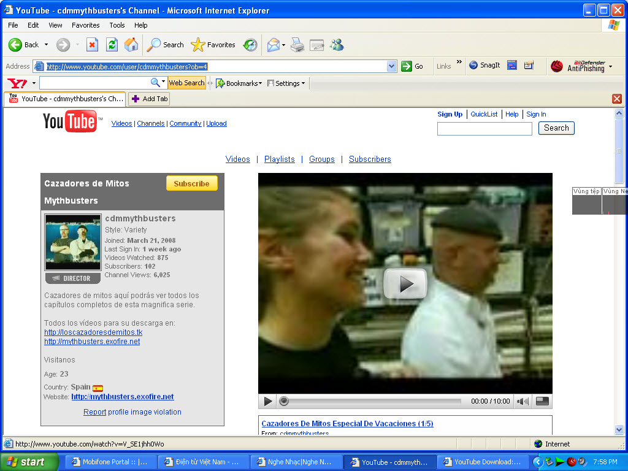Click the Back arrow button
The height and width of the screenshot is (471, 628).
click(23, 45)
